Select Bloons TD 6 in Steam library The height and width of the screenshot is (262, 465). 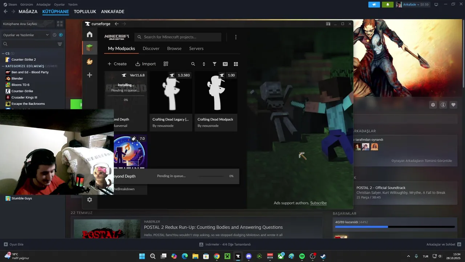(x=20, y=85)
